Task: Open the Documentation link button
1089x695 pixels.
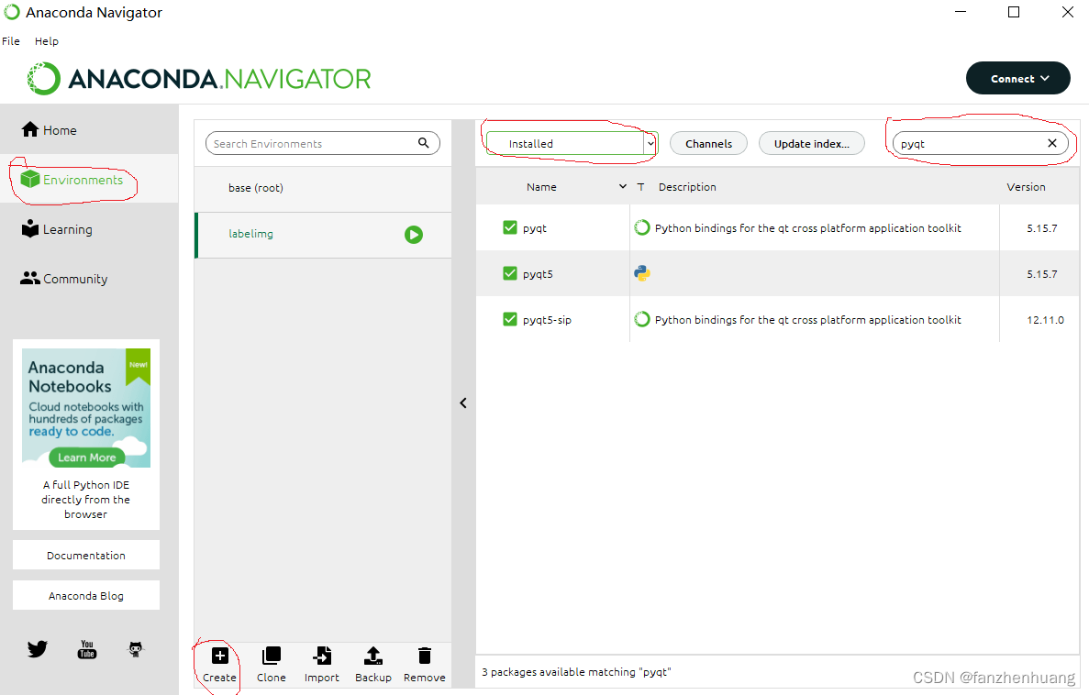Action: coord(86,556)
